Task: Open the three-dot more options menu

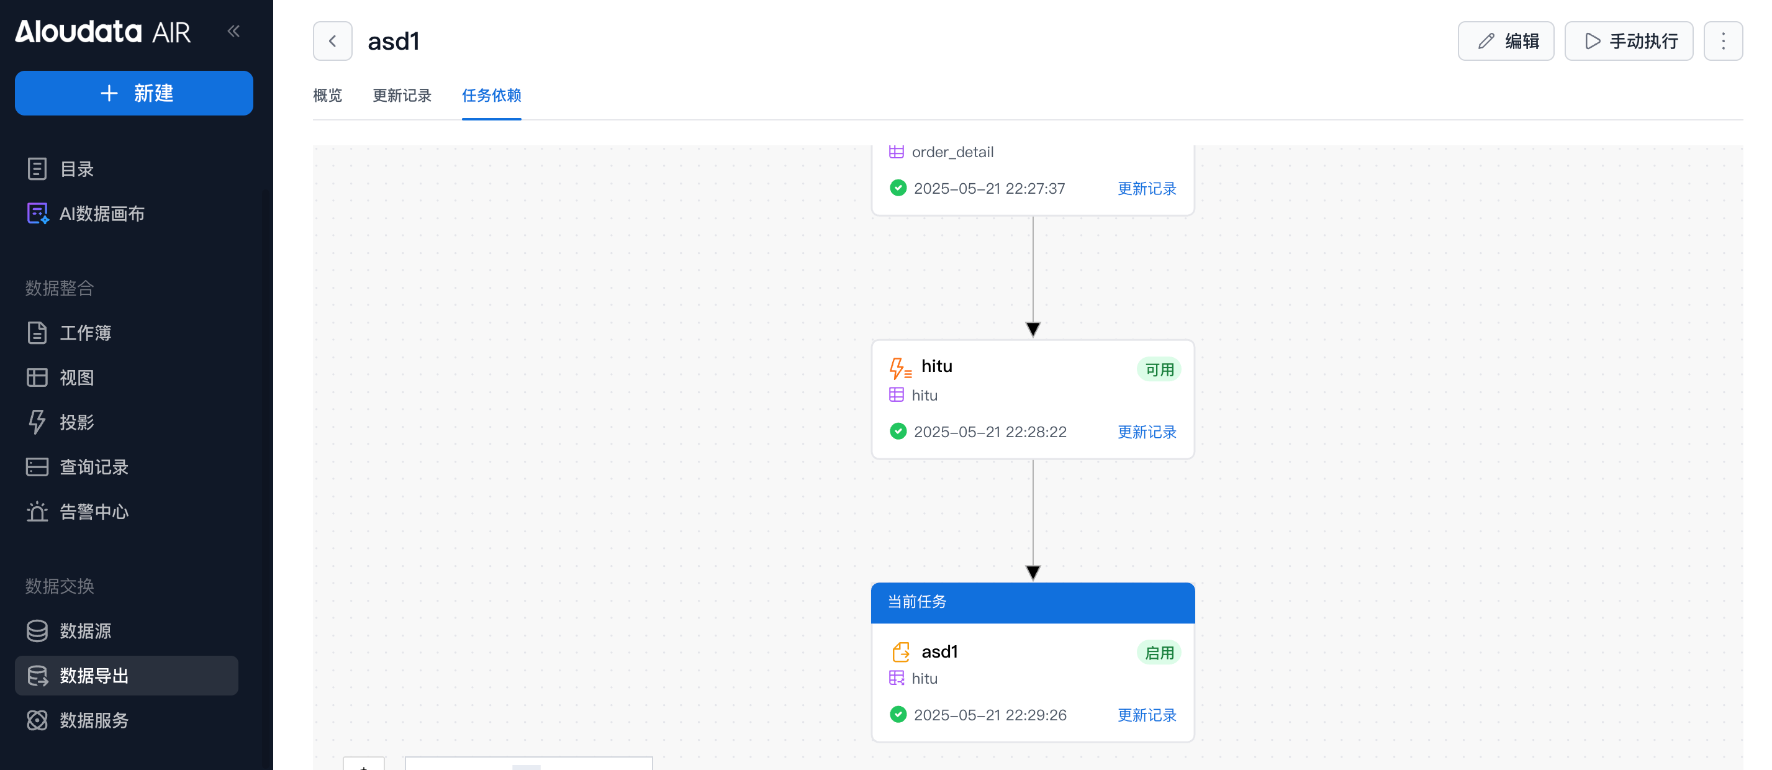Action: click(x=1722, y=41)
